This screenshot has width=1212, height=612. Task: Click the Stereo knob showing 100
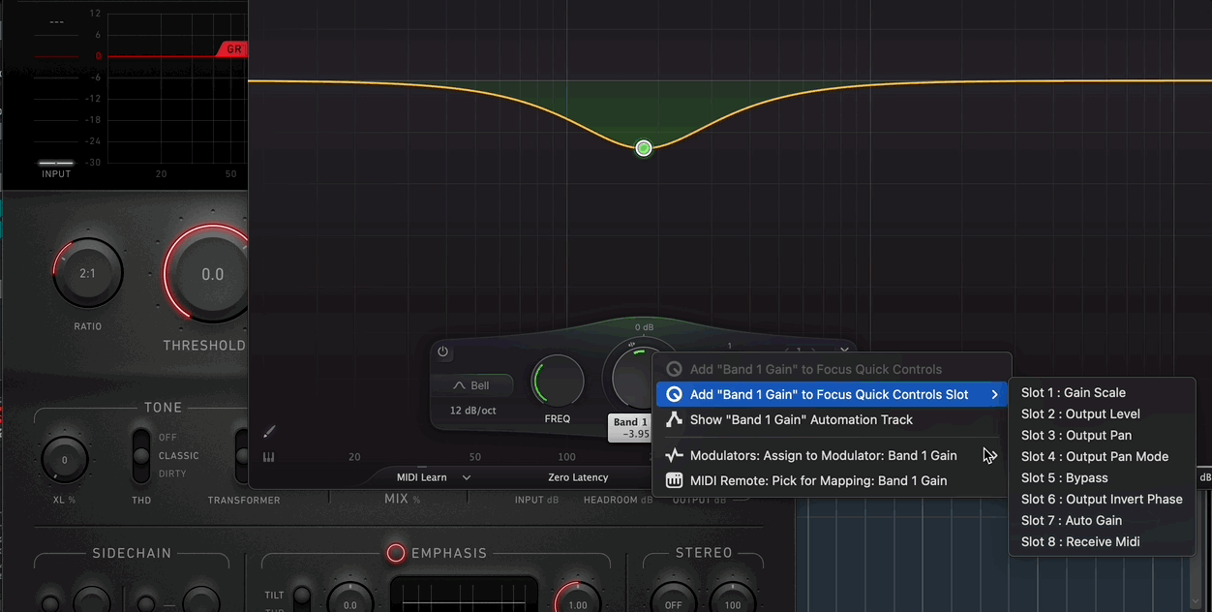tap(733, 598)
